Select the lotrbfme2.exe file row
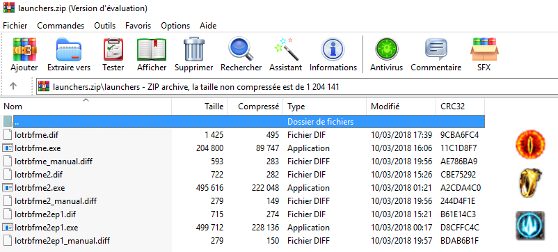 coord(244,187)
